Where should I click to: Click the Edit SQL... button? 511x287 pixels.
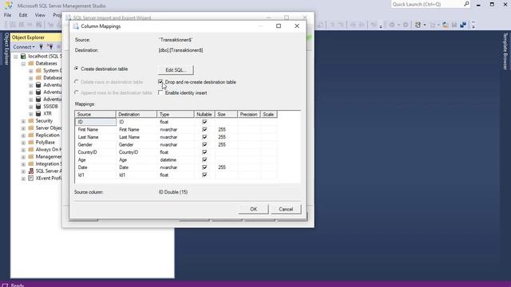176,70
